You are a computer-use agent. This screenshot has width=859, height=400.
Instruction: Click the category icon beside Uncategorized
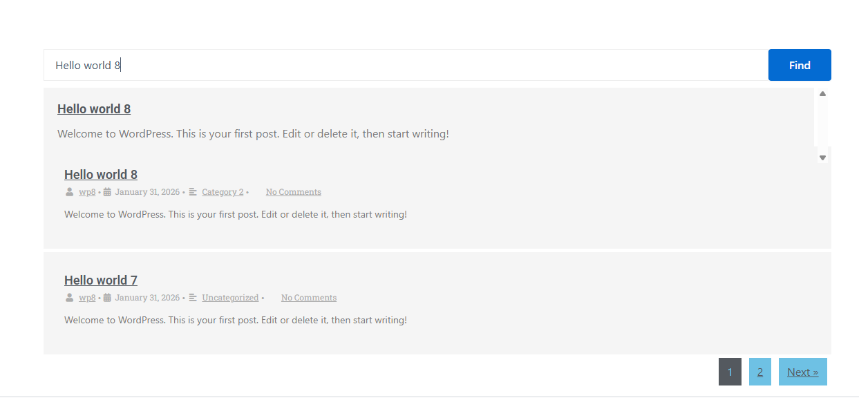point(193,298)
